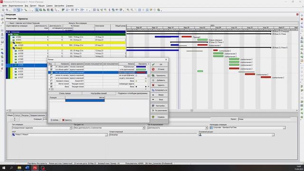Click Применить in the bars dialog

159,76
